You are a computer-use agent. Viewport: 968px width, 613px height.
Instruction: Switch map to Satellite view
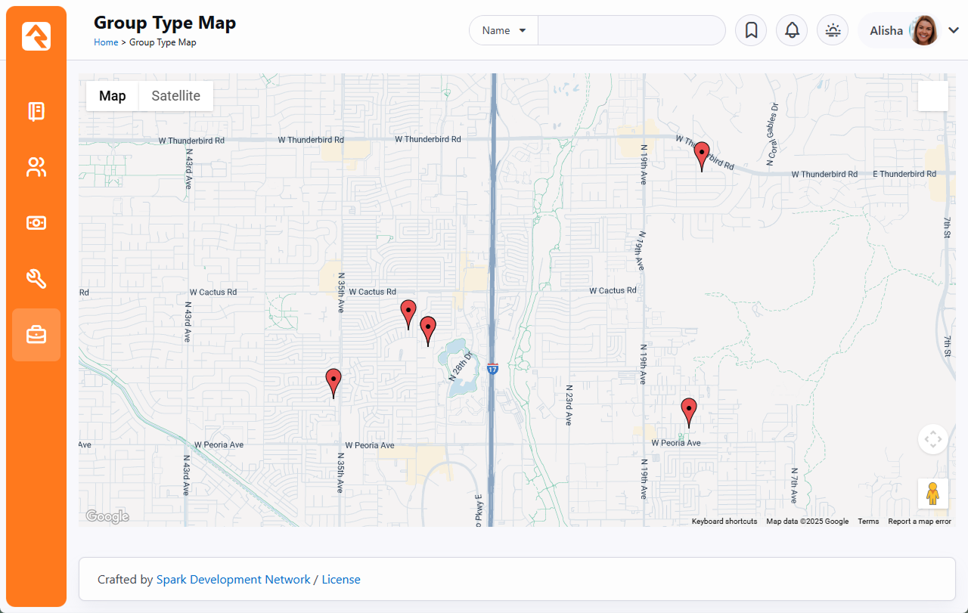[x=175, y=96]
